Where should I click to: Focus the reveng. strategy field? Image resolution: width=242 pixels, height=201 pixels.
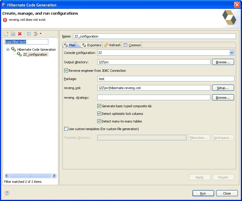pyautogui.click(x=154, y=97)
